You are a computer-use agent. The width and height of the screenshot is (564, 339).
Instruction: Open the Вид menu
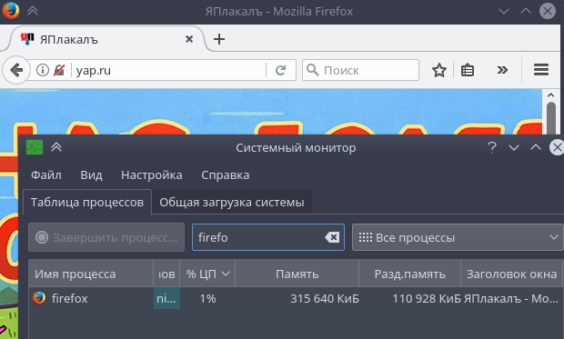click(x=91, y=175)
